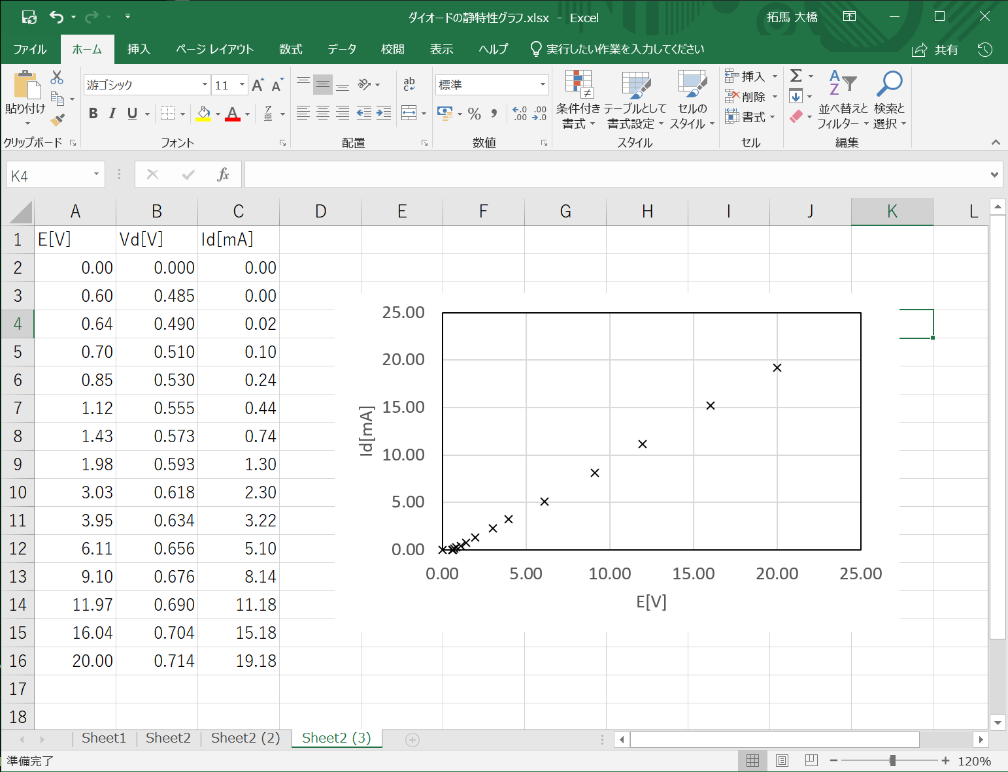Open Conditional Formatting menu
1008x772 pixels.
coord(579,99)
